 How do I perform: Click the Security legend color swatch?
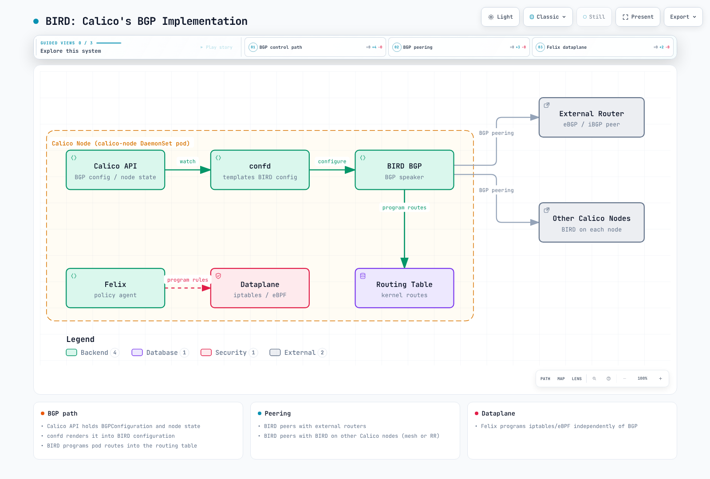206,353
